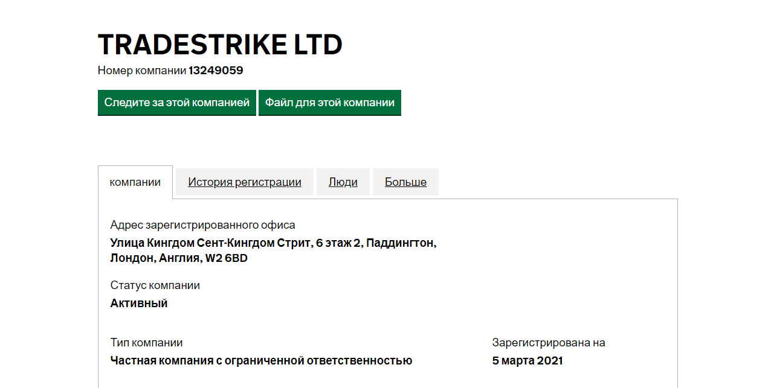Select the 'компании' tab

135,182
